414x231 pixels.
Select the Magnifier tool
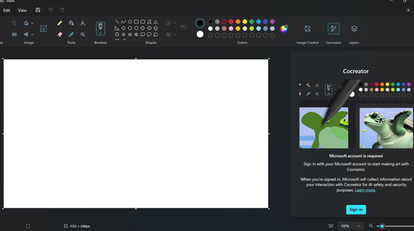pos(83,34)
